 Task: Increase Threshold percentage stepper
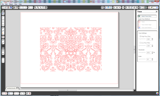tap(152, 52)
